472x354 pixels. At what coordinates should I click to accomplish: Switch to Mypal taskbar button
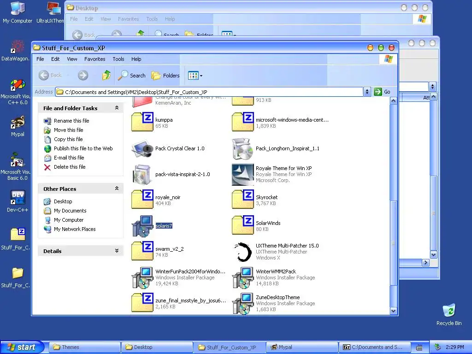click(302, 347)
